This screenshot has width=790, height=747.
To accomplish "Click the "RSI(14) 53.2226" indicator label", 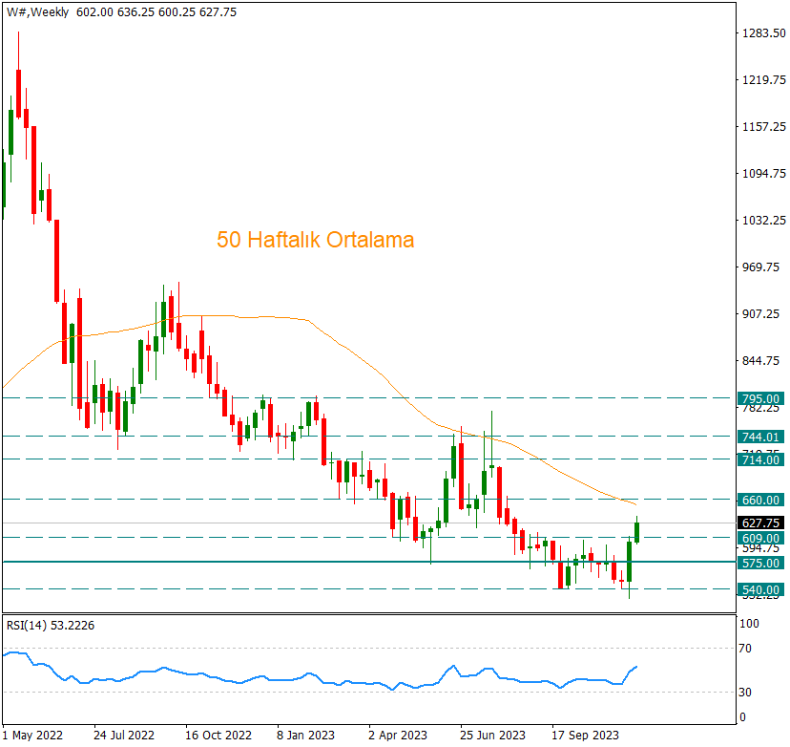I will 51,626.
